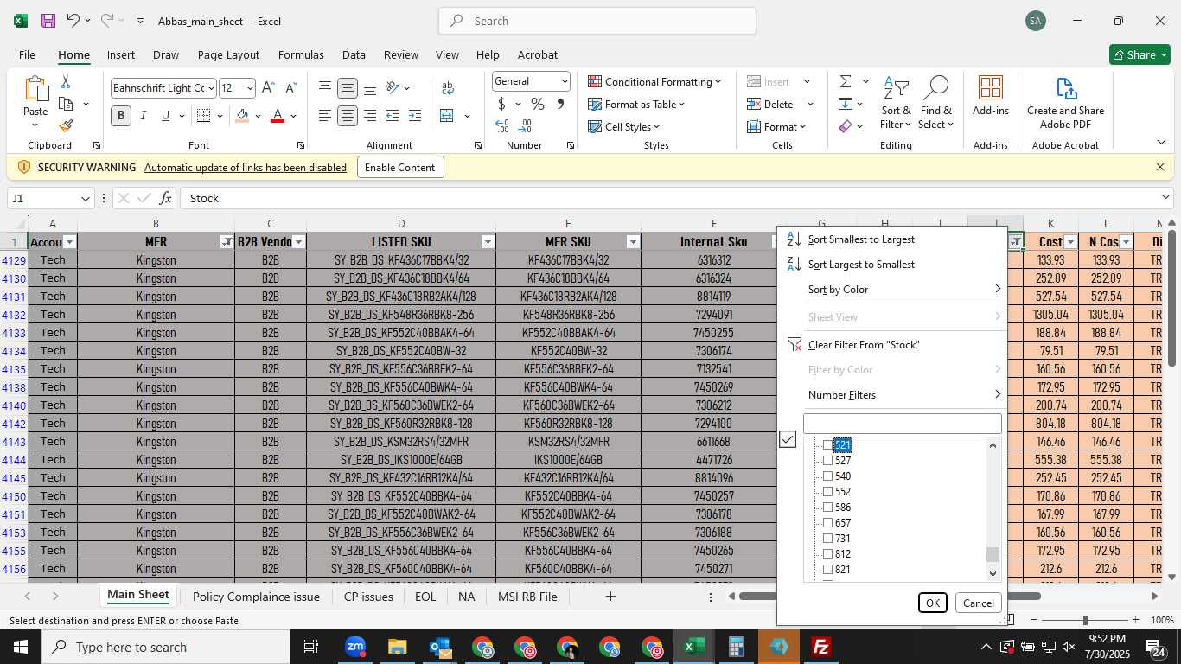Open Sort & Filter menu

pyautogui.click(x=896, y=104)
